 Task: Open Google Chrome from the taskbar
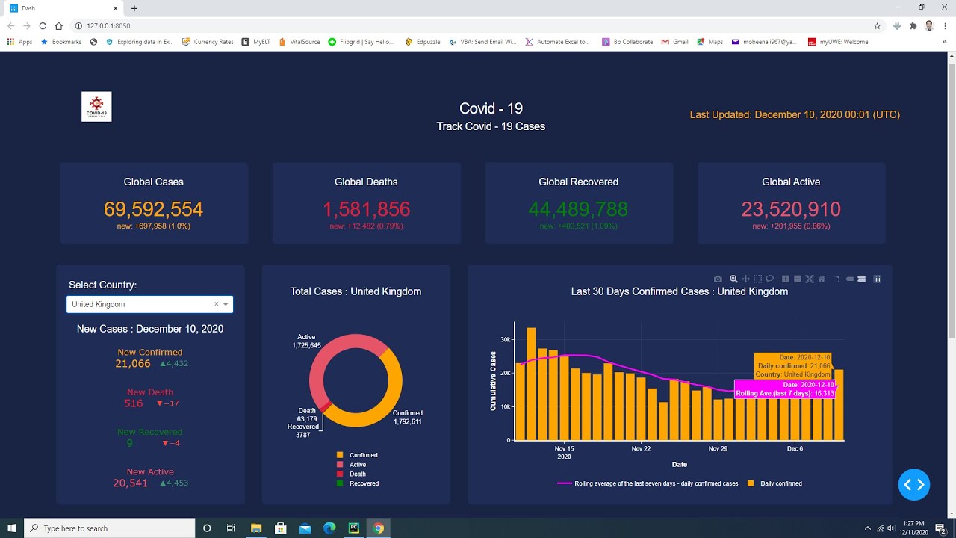tap(379, 528)
